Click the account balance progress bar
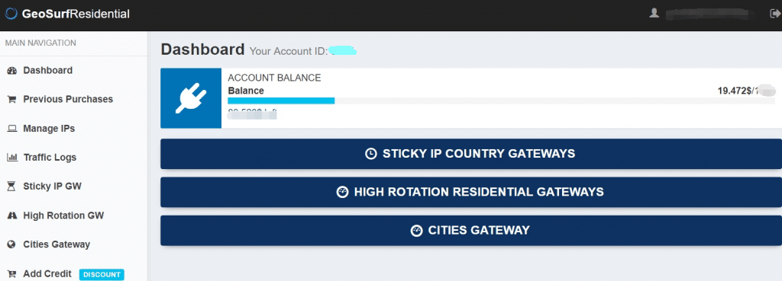 501,101
